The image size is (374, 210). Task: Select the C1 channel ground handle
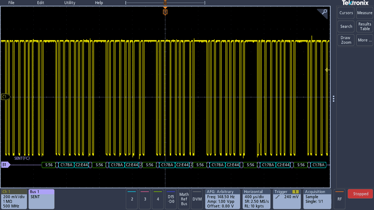coord(5,97)
